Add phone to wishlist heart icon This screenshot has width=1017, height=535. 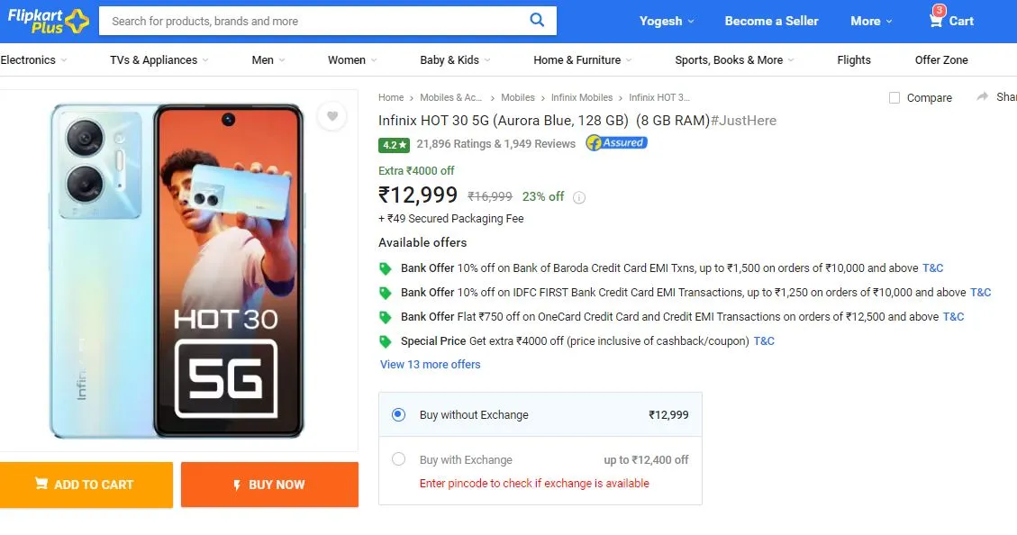click(x=332, y=116)
